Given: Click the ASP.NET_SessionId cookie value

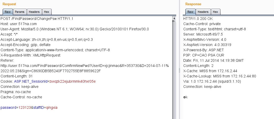Looking at the screenshot, I should [x=73, y=81].
